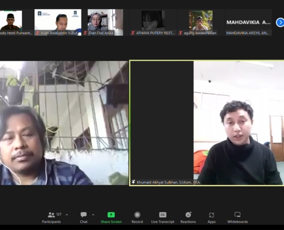Open the Whiteboards icon
This screenshot has width=284, height=230.
pos(238,214)
